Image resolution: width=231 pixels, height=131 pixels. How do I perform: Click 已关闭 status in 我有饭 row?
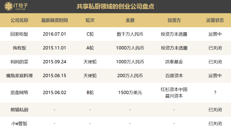[x=215, y=48]
